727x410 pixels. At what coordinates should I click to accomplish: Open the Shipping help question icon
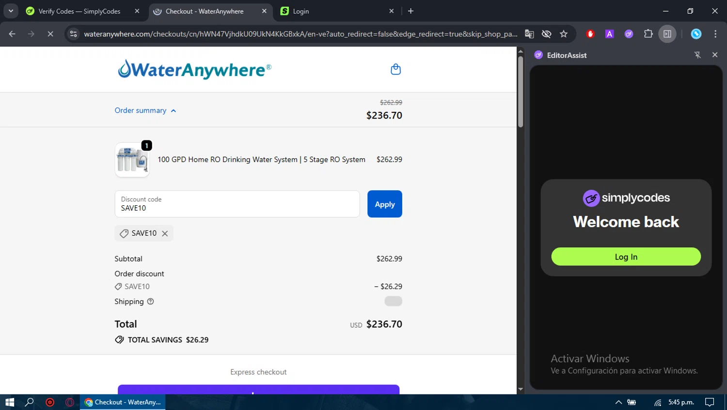pos(150,301)
